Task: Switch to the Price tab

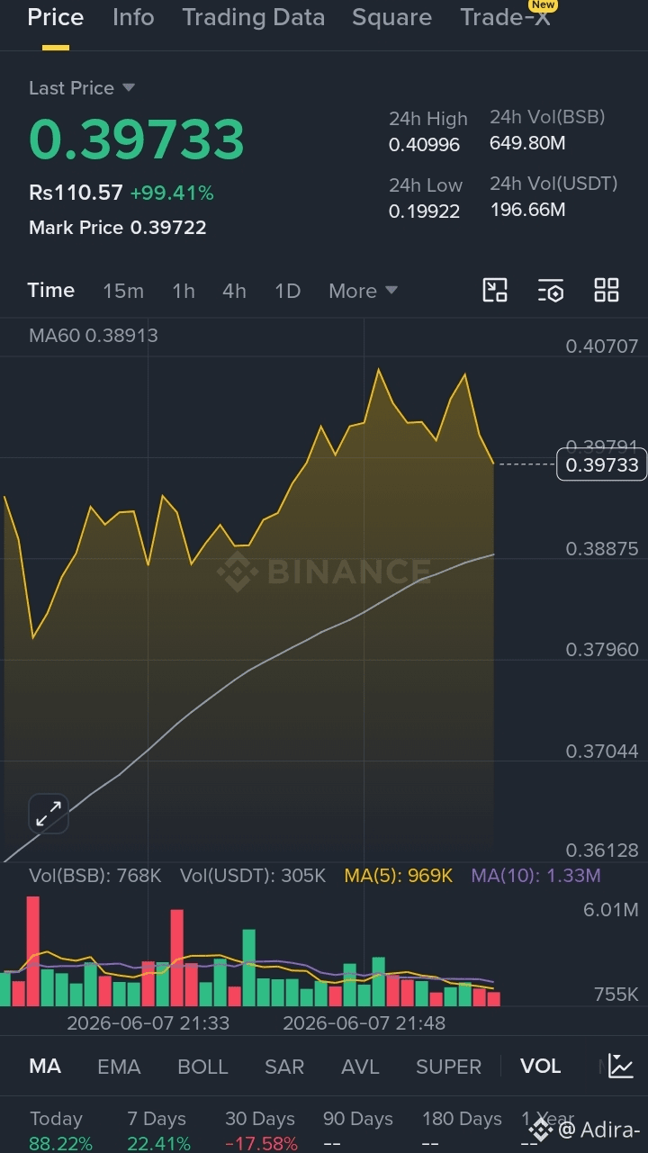Action: click(x=56, y=17)
